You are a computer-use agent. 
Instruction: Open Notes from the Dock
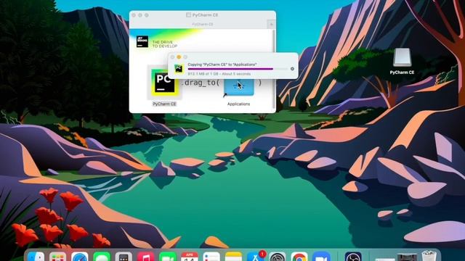[233, 257]
